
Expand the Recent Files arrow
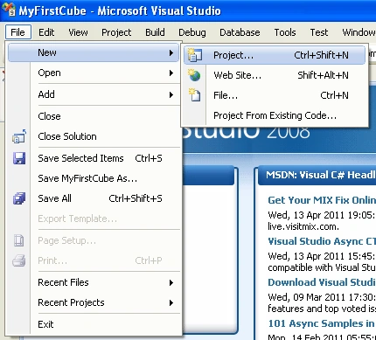[x=171, y=282]
